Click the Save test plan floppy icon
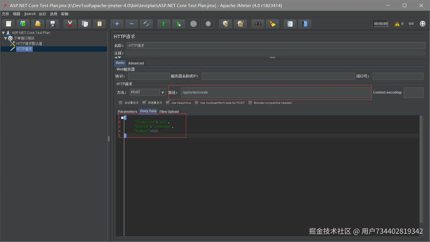Image resolution: width=430 pixels, height=242 pixels. click(x=53, y=24)
